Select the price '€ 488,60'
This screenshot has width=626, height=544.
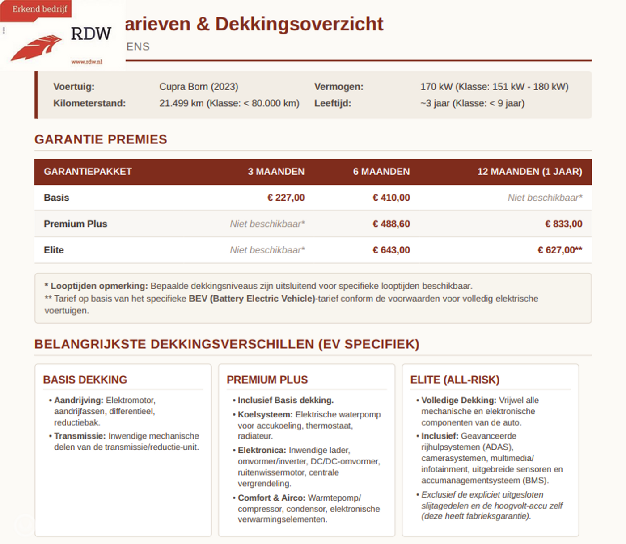tap(391, 224)
